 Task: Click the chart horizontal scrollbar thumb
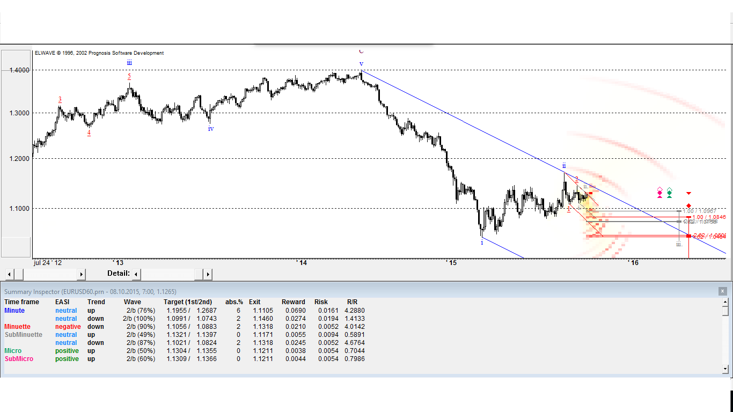pyautogui.click(x=18, y=274)
